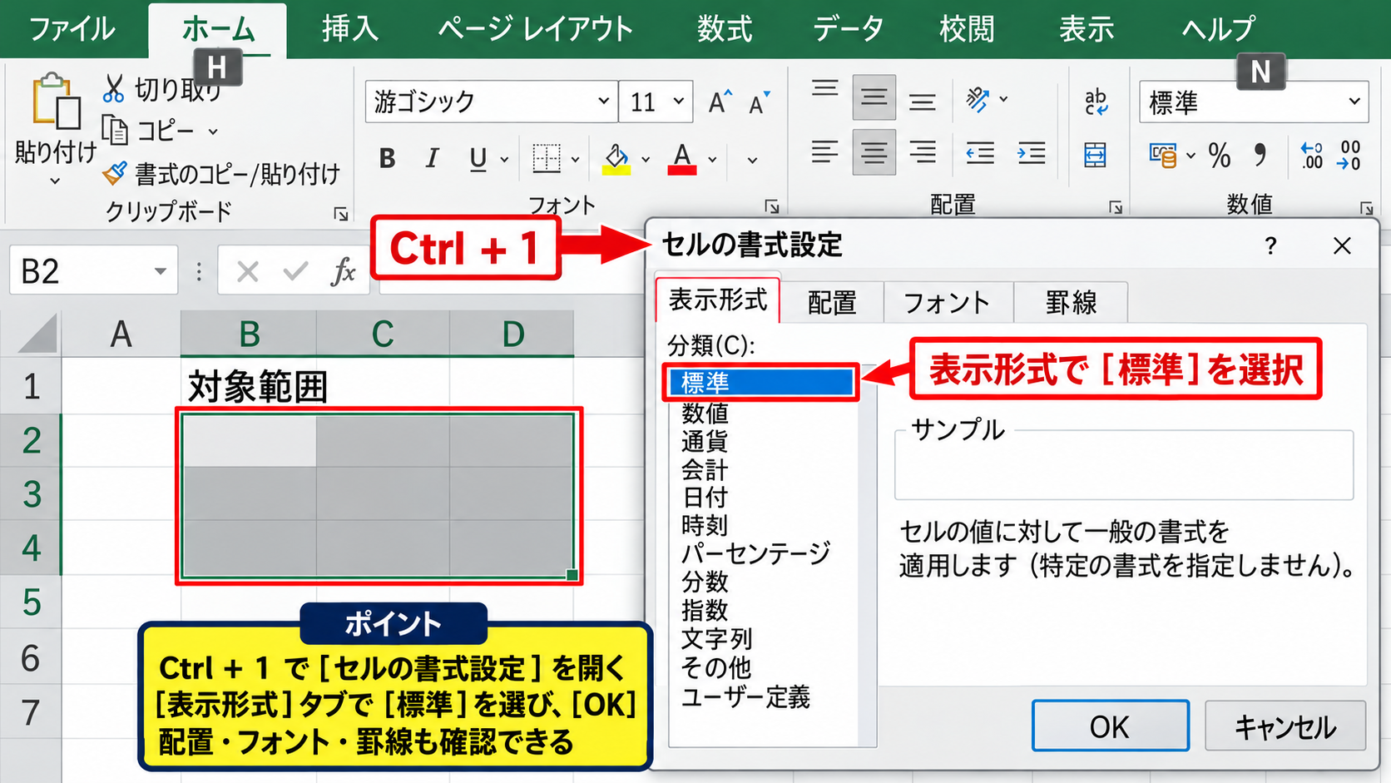Screen dimensions: 1391x783
Task: Open the accounting number format dropdown arrow
Action: pos(1191,156)
